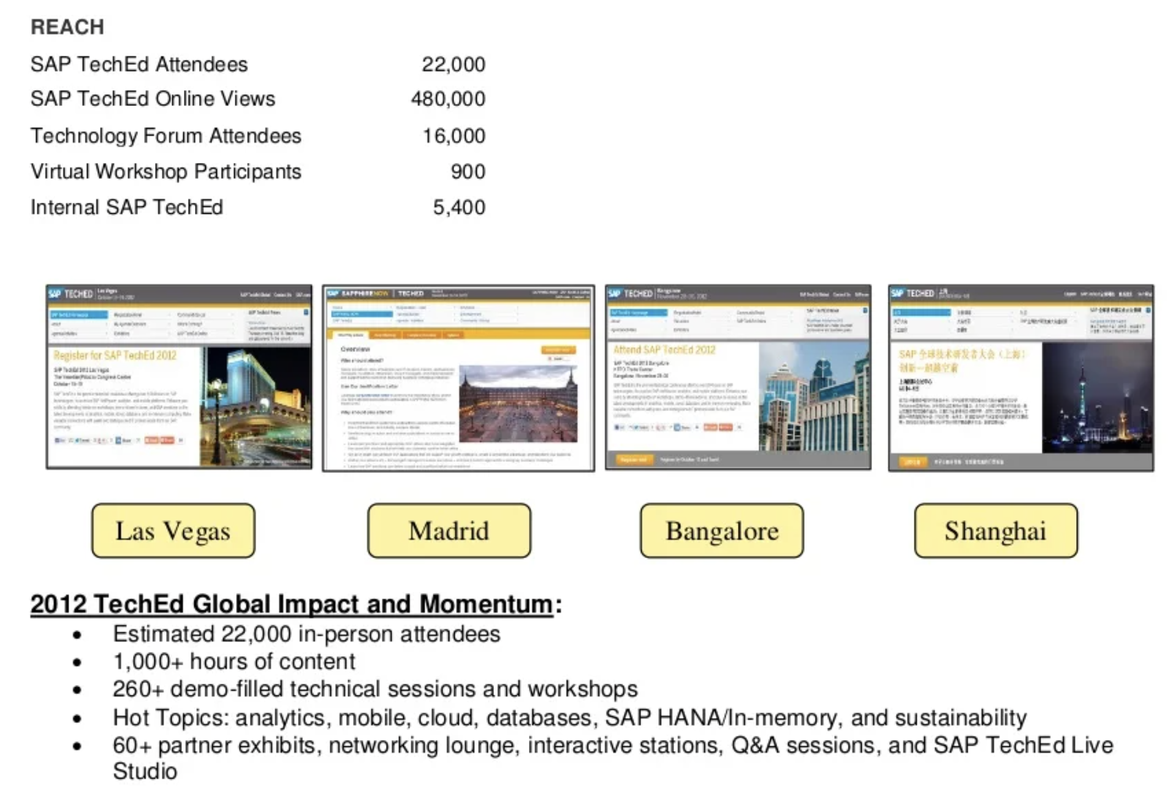Open the Bangalore TechEd website thumbnail
The width and height of the screenshot is (1173, 805).
tap(738, 377)
